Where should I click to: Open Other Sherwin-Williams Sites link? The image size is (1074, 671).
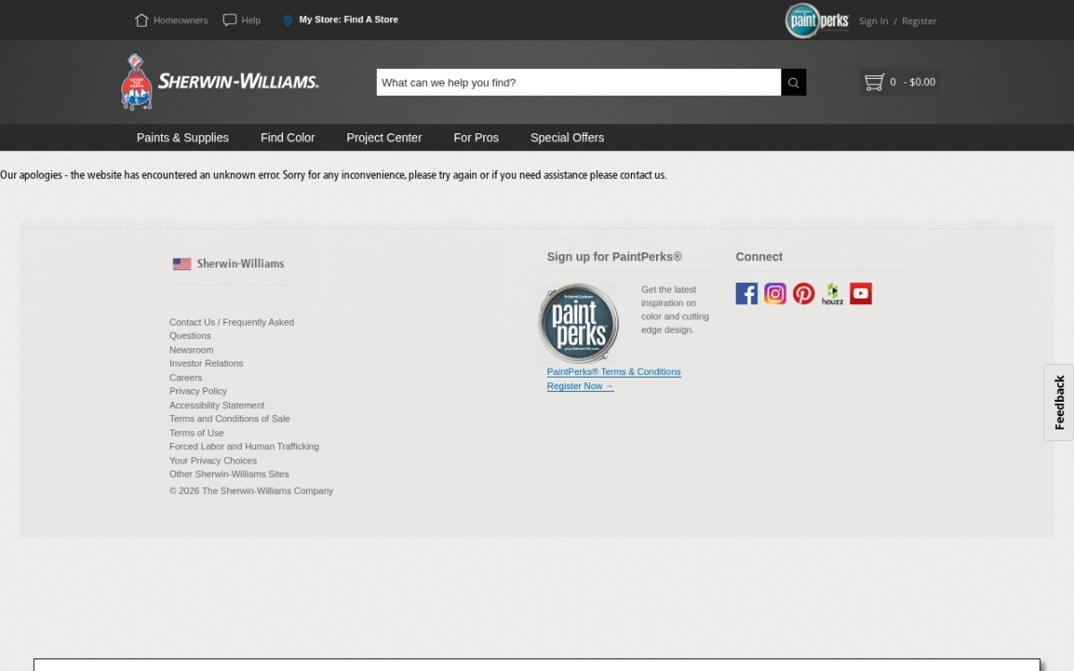(x=229, y=474)
